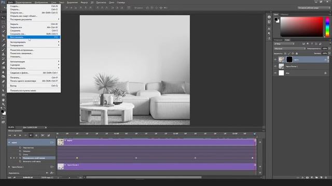The image size is (332, 186).
Task: Open the layer opacity slider dropdown
Action: [x=329, y=49]
